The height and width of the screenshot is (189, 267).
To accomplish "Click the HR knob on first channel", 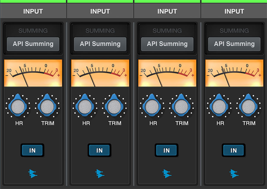I will tap(18, 106).
